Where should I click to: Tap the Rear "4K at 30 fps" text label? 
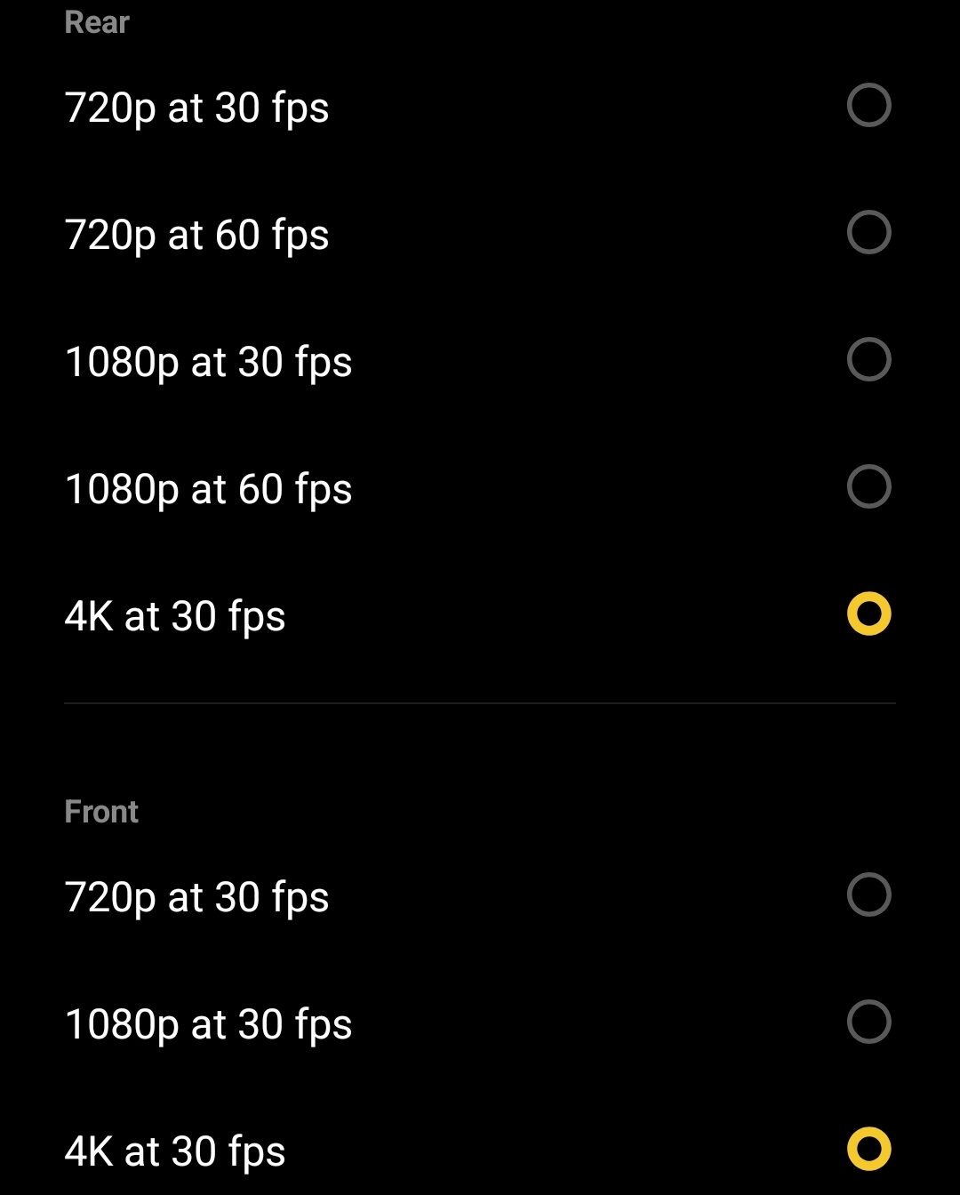point(175,617)
